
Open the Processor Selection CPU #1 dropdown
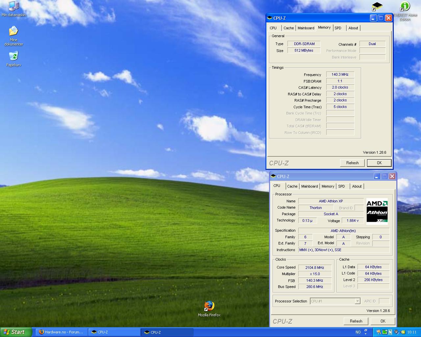click(x=335, y=301)
